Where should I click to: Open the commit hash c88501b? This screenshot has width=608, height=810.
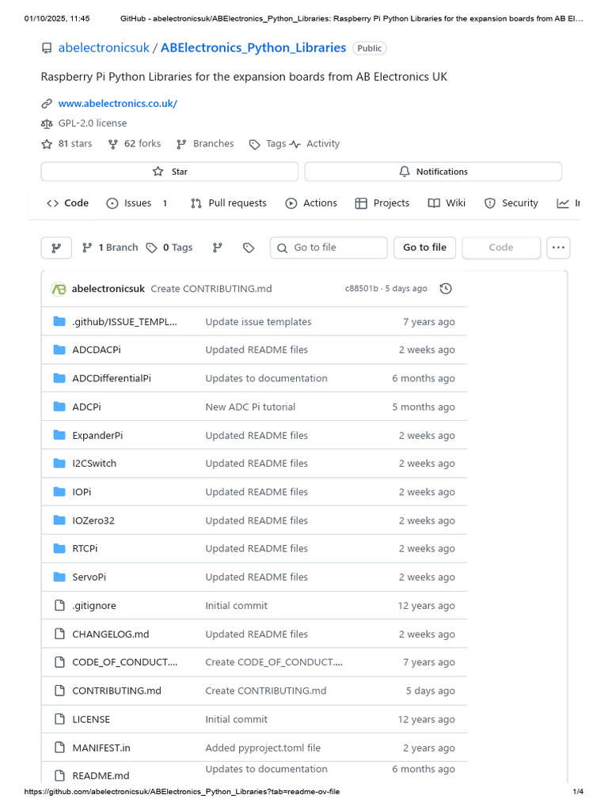click(x=361, y=288)
